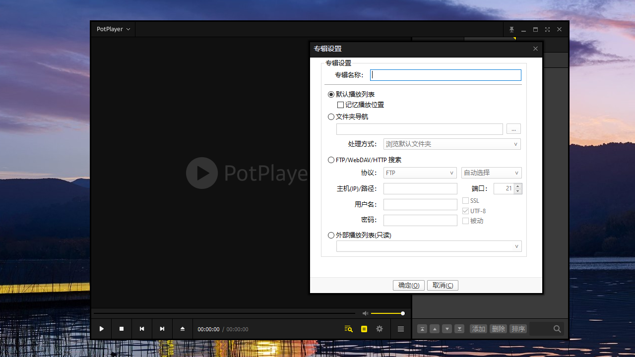Click the 添加 playlist button
This screenshot has height=357, width=635.
[478, 328]
